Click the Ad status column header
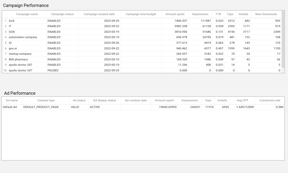This screenshot has width=288, height=173. click(79, 100)
